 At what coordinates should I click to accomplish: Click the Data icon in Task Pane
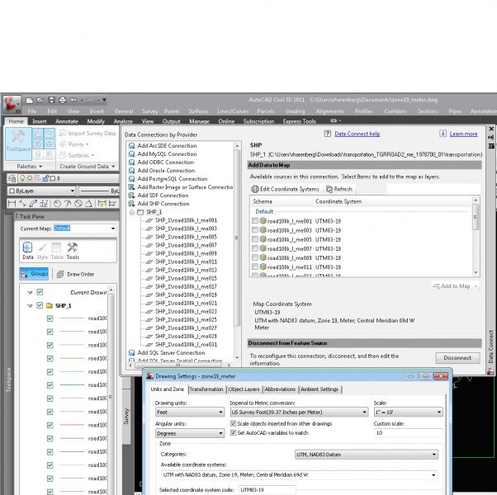click(x=27, y=251)
